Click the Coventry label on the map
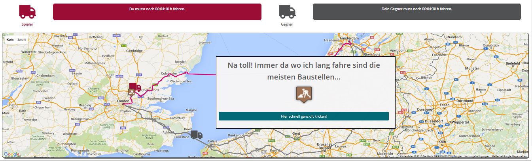Image resolution: width=532 pixels, height=161 pixels. (x=61, y=36)
